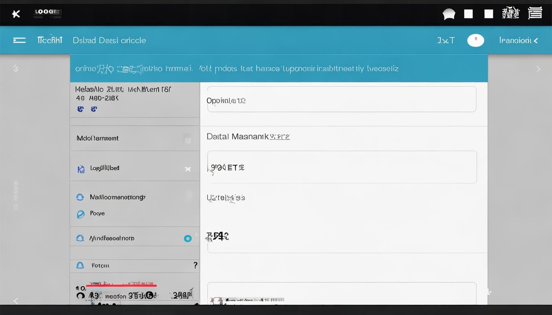Click the back arrow icon at top left
This screenshot has height=315, width=552.
[16, 14]
